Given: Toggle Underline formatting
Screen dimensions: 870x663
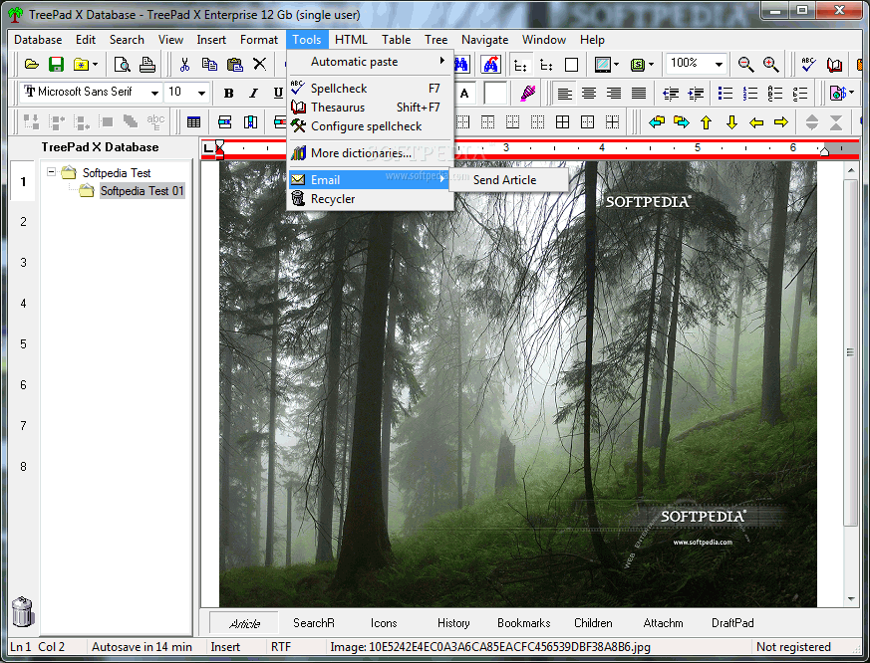Looking at the screenshot, I should (x=278, y=94).
